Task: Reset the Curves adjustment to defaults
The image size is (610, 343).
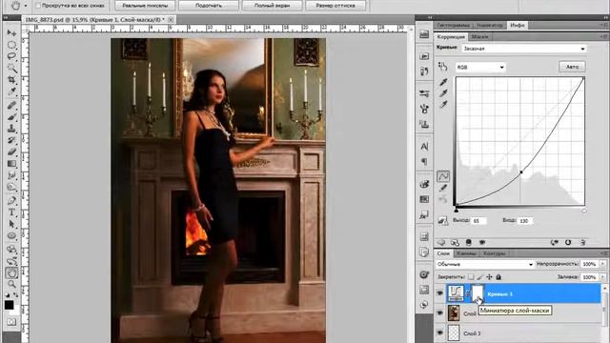Action: 568,242
